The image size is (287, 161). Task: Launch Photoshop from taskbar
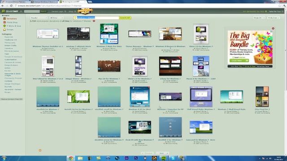[136, 158]
